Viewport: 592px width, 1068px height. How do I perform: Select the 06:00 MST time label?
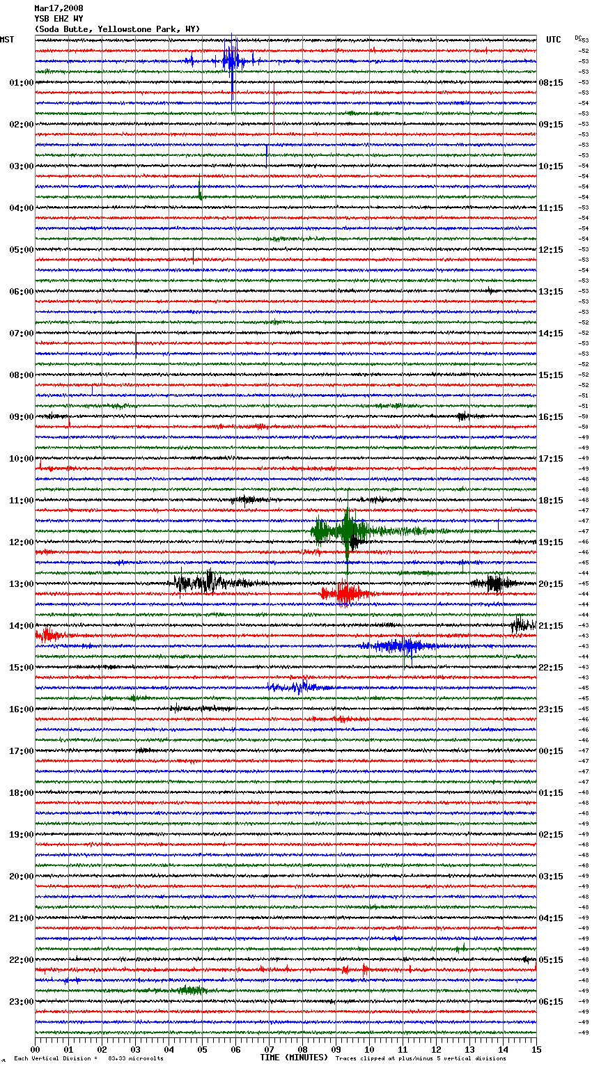22,292
